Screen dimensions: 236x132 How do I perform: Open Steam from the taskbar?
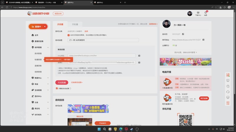tap(132, 129)
